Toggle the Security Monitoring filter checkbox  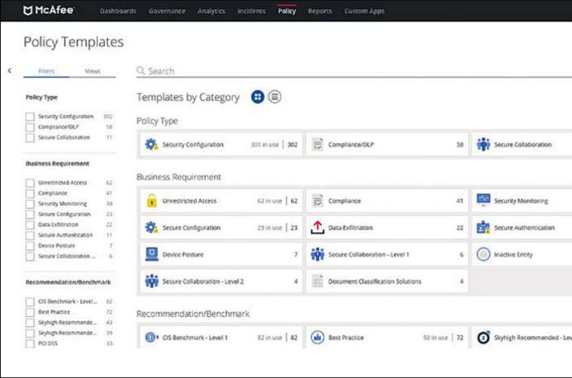tap(30, 204)
